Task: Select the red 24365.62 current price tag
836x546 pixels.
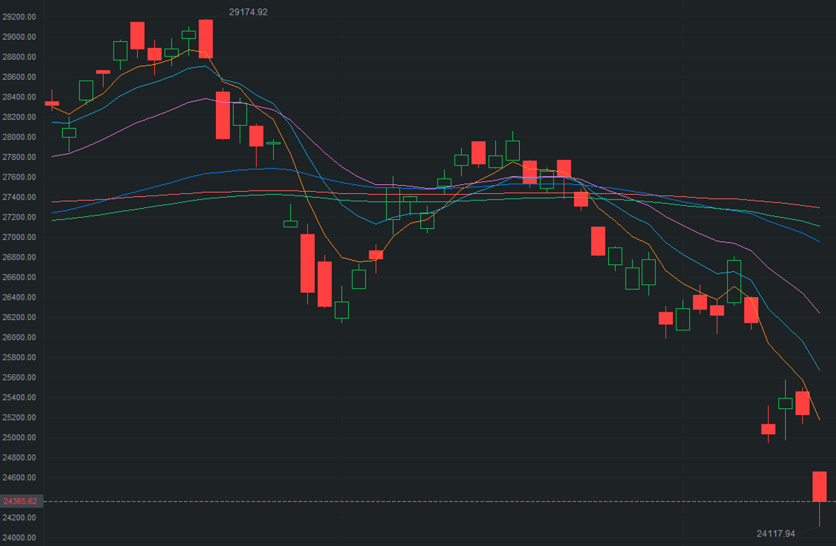Action: click(x=20, y=501)
